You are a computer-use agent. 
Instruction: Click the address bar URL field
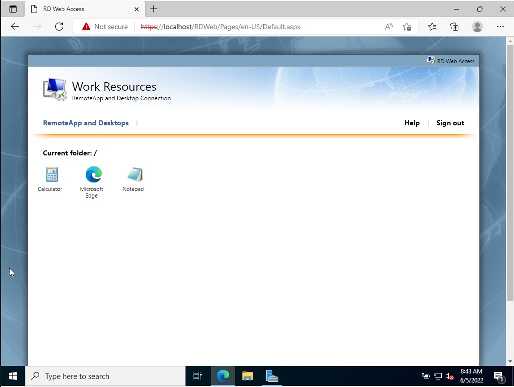click(x=221, y=27)
